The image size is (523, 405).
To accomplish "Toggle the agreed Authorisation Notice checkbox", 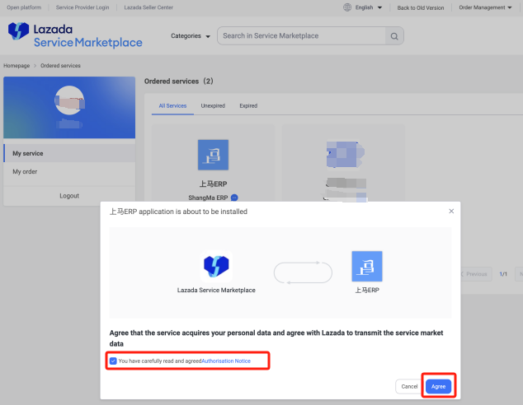I will pyautogui.click(x=113, y=361).
